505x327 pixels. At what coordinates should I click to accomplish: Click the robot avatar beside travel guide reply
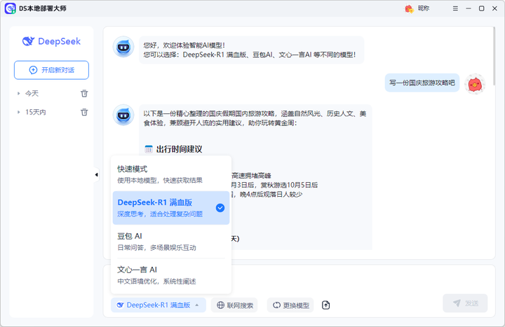coord(123,115)
